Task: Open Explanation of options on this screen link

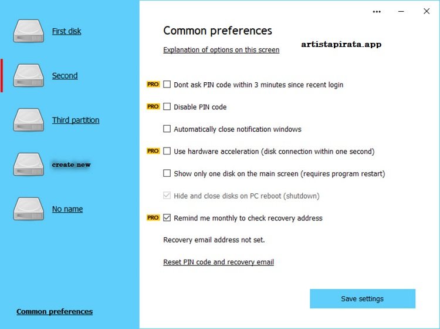Action: [221, 50]
